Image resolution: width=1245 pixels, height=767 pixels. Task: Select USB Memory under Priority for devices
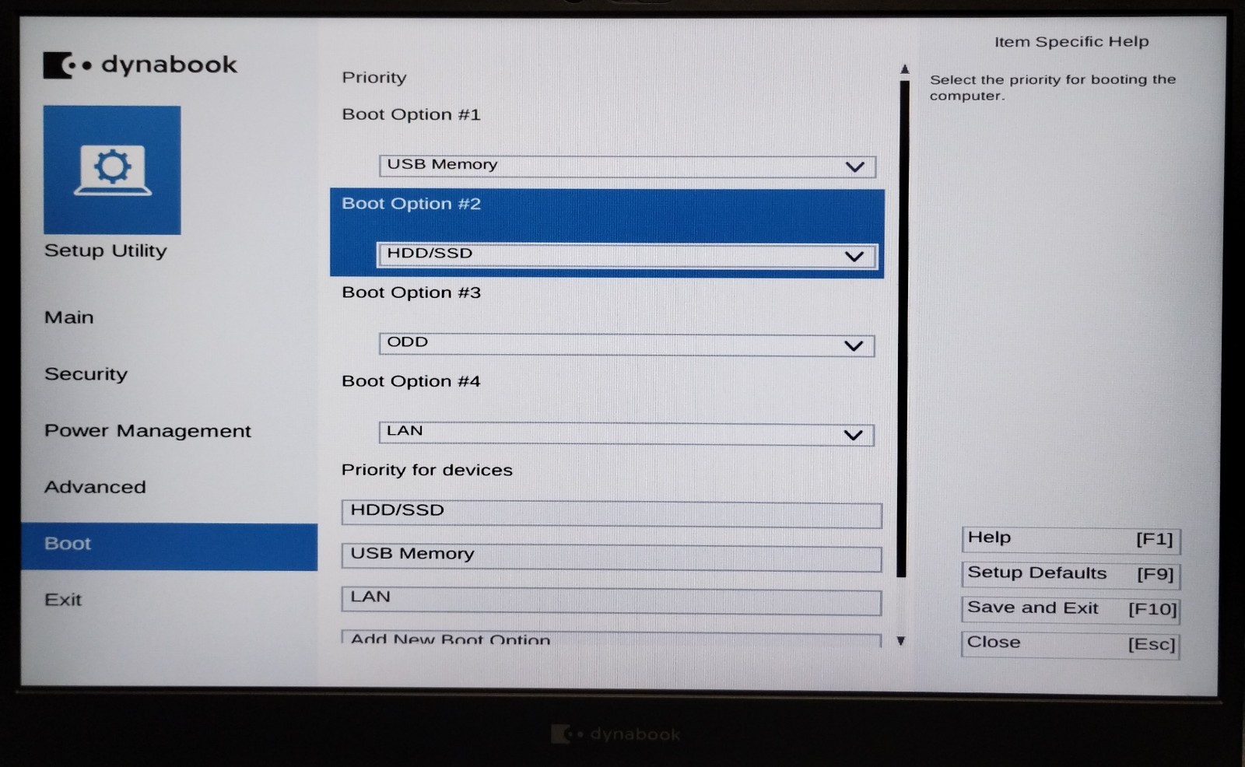click(612, 558)
